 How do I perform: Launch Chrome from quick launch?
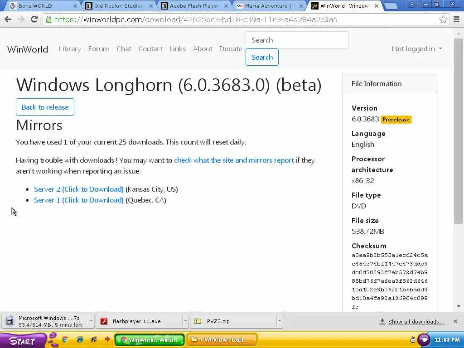65,340
